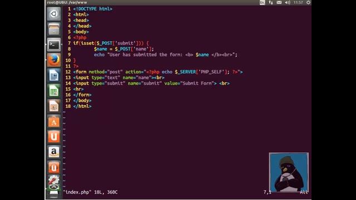Open the En keyboard layout indicator

coord(262,2)
